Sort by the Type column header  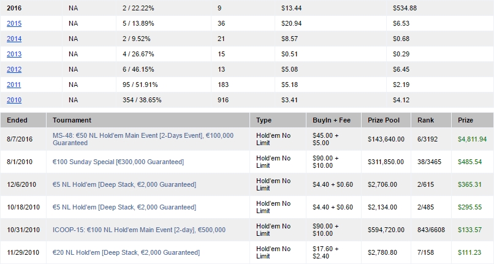click(x=264, y=120)
